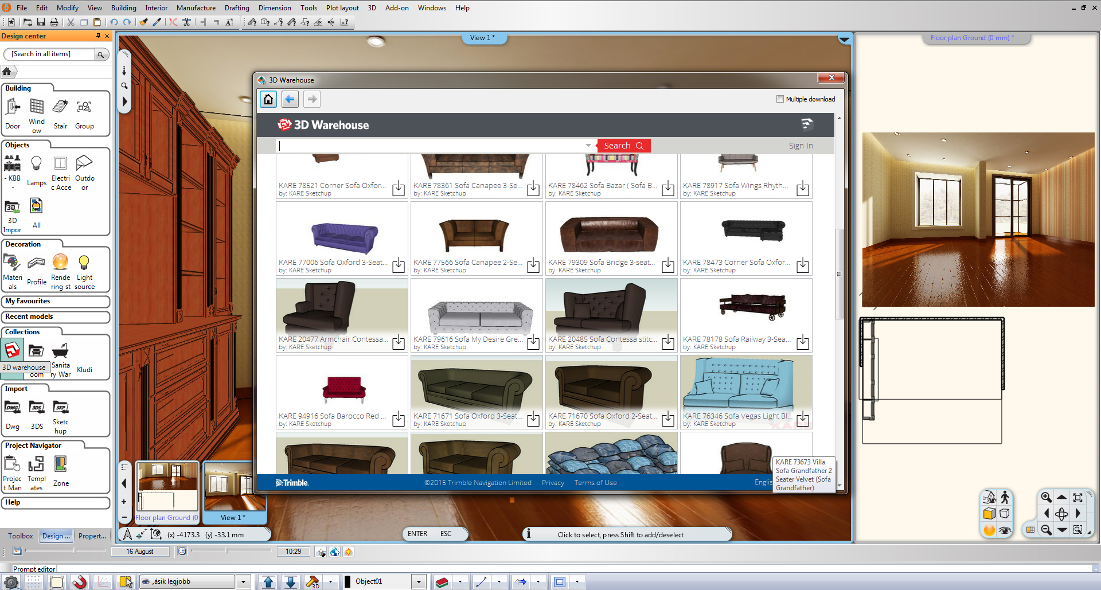
Task: Open the Materials decoration icon
Action: [x=12, y=271]
